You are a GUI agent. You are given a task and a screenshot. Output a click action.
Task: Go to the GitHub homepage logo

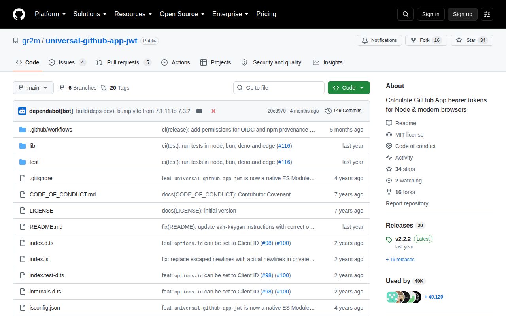click(x=19, y=14)
